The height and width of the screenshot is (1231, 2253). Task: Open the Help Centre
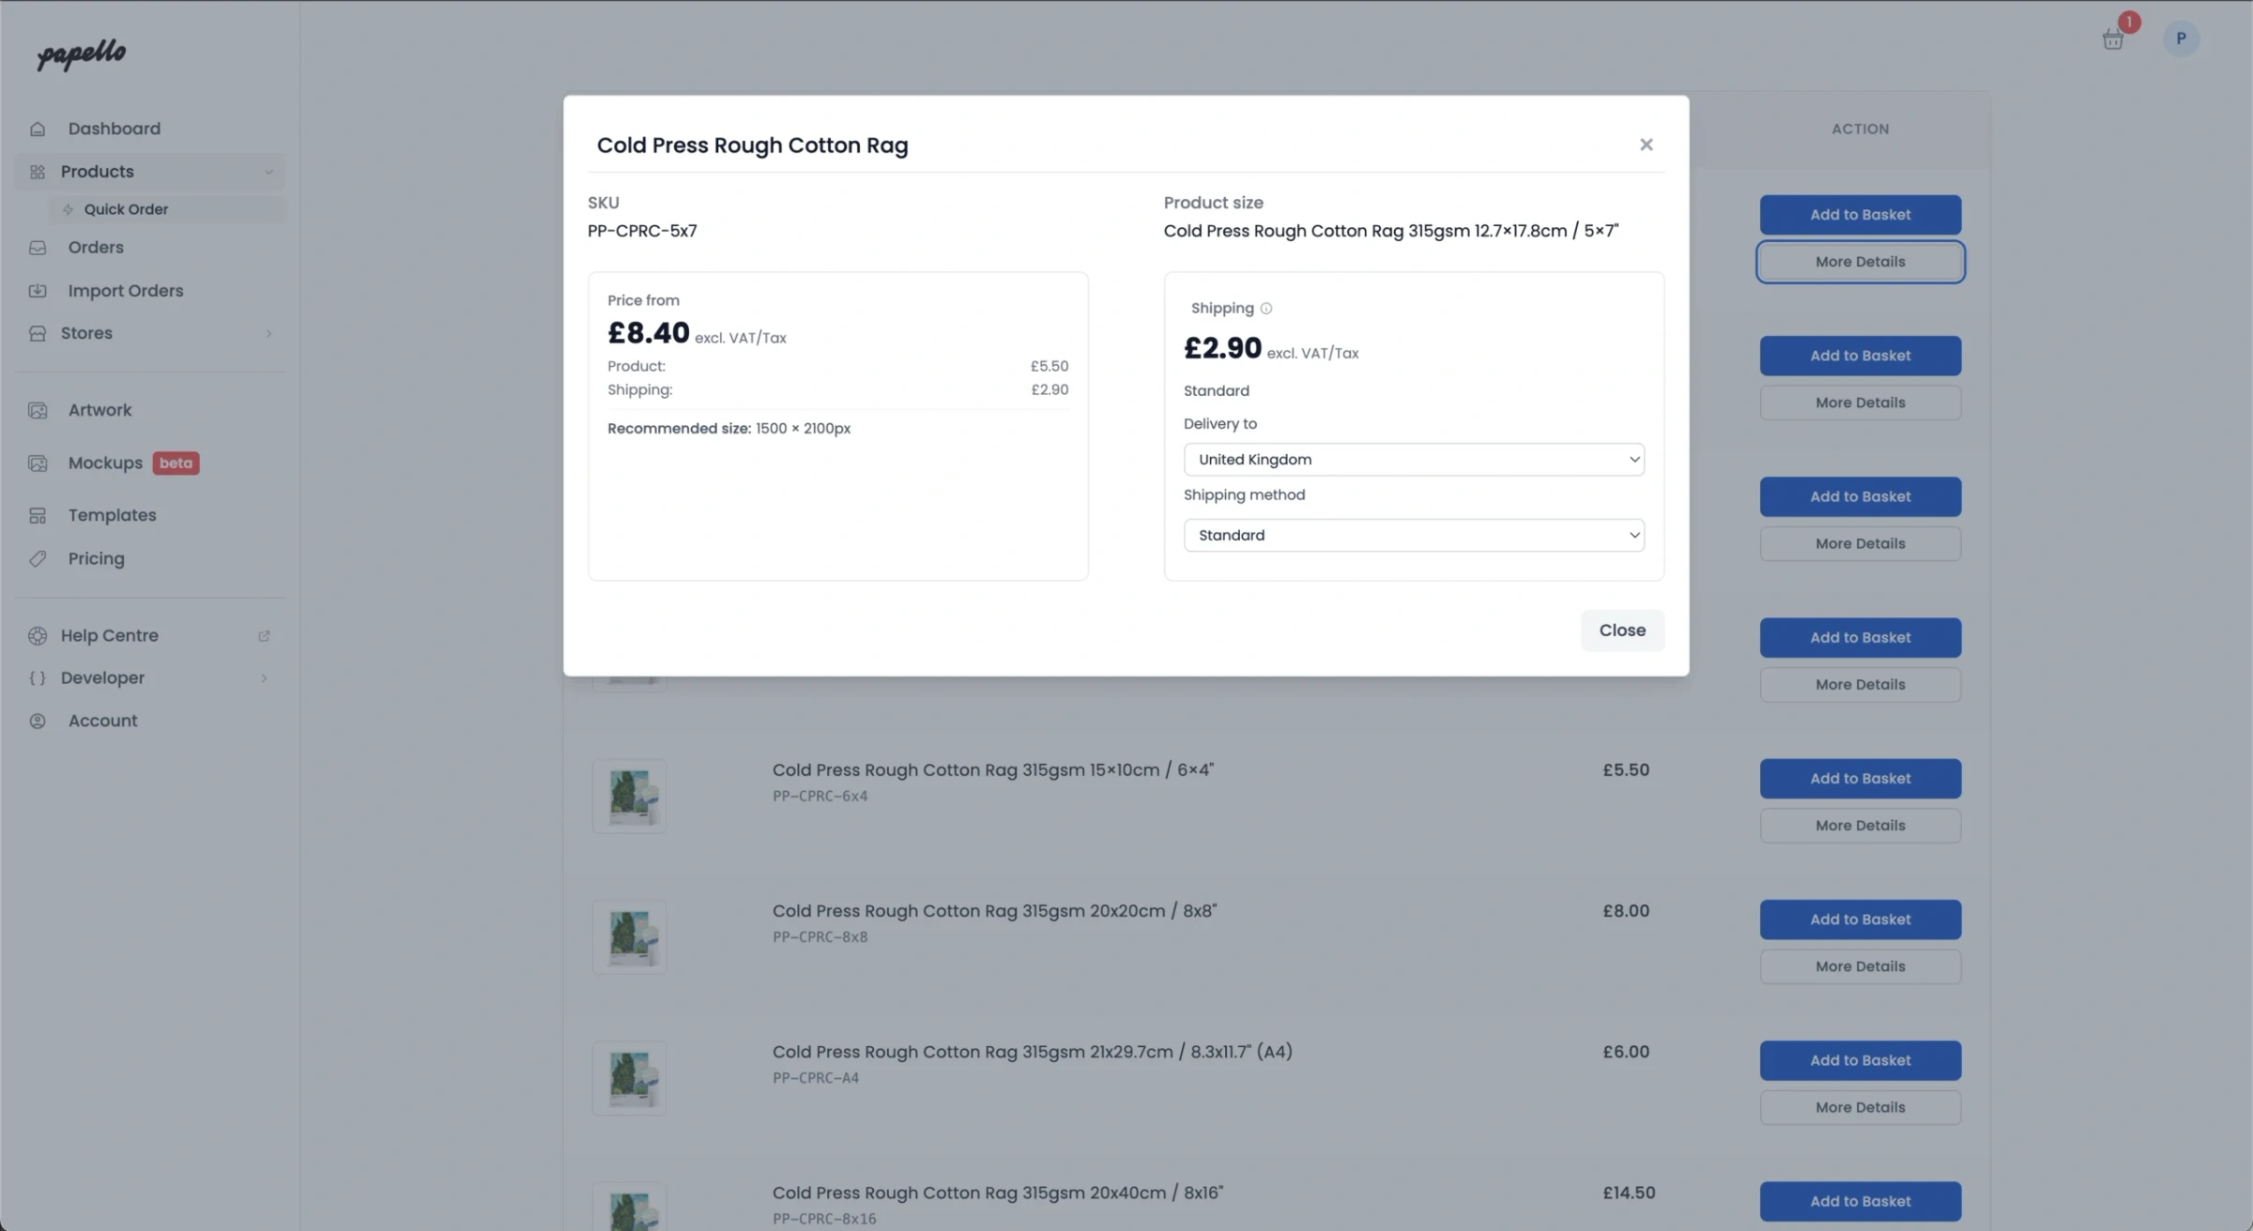(110, 635)
